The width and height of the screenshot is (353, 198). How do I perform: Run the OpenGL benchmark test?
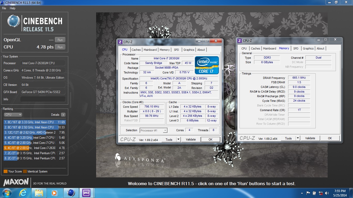tap(60, 40)
